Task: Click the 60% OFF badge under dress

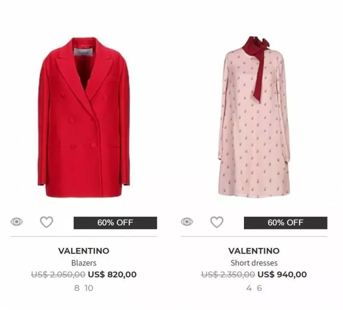Action: pyautogui.click(x=286, y=223)
